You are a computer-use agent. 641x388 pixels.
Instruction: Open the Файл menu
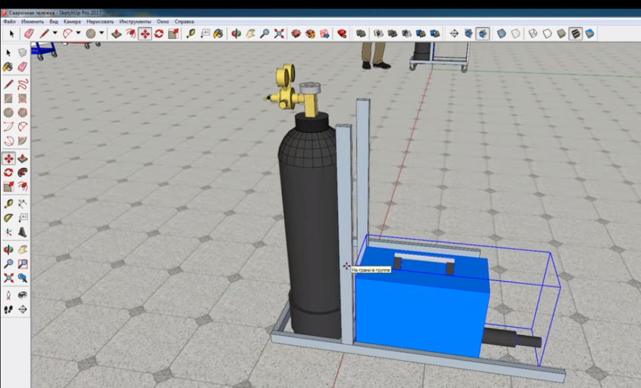[9, 21]
